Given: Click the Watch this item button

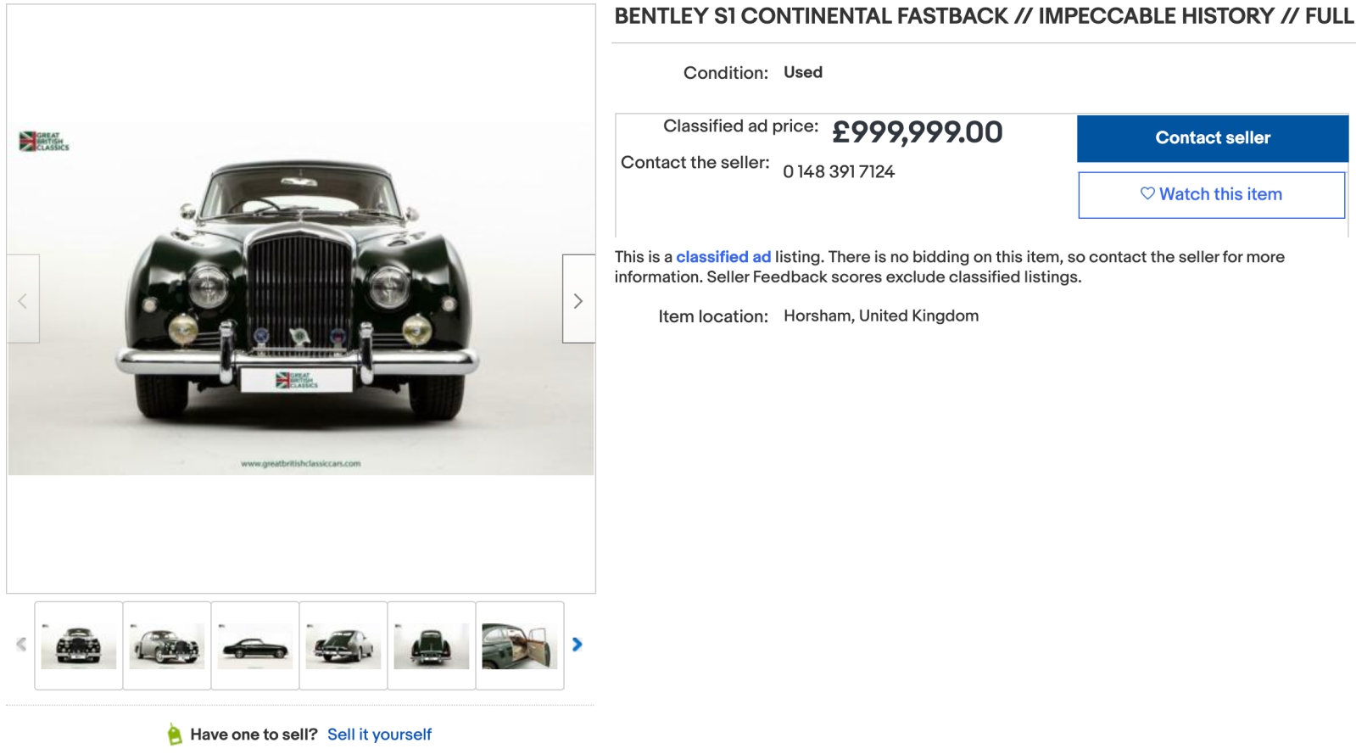Looking at the screenshot, I should coord(1211,195).
